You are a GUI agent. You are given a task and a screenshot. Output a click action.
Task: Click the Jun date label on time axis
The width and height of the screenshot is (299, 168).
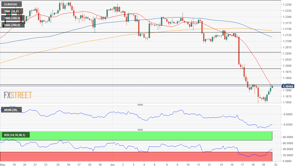[x=112, y=165]
